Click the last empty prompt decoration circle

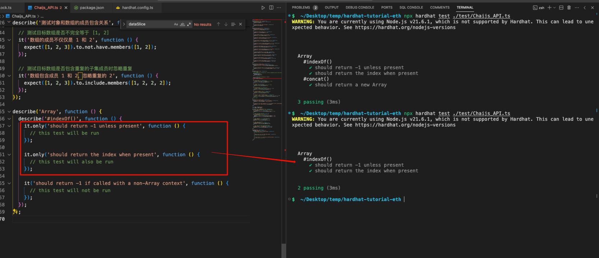(x=289, y=199)
